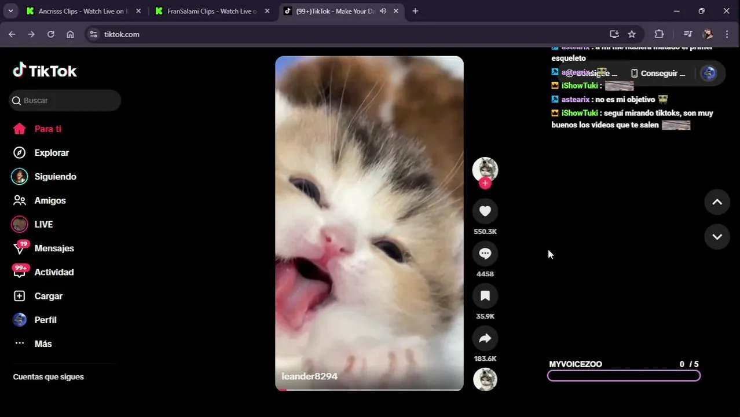Save the video with the bookmark icon
This screenshot has height=417, width=740.
point(485,296)
